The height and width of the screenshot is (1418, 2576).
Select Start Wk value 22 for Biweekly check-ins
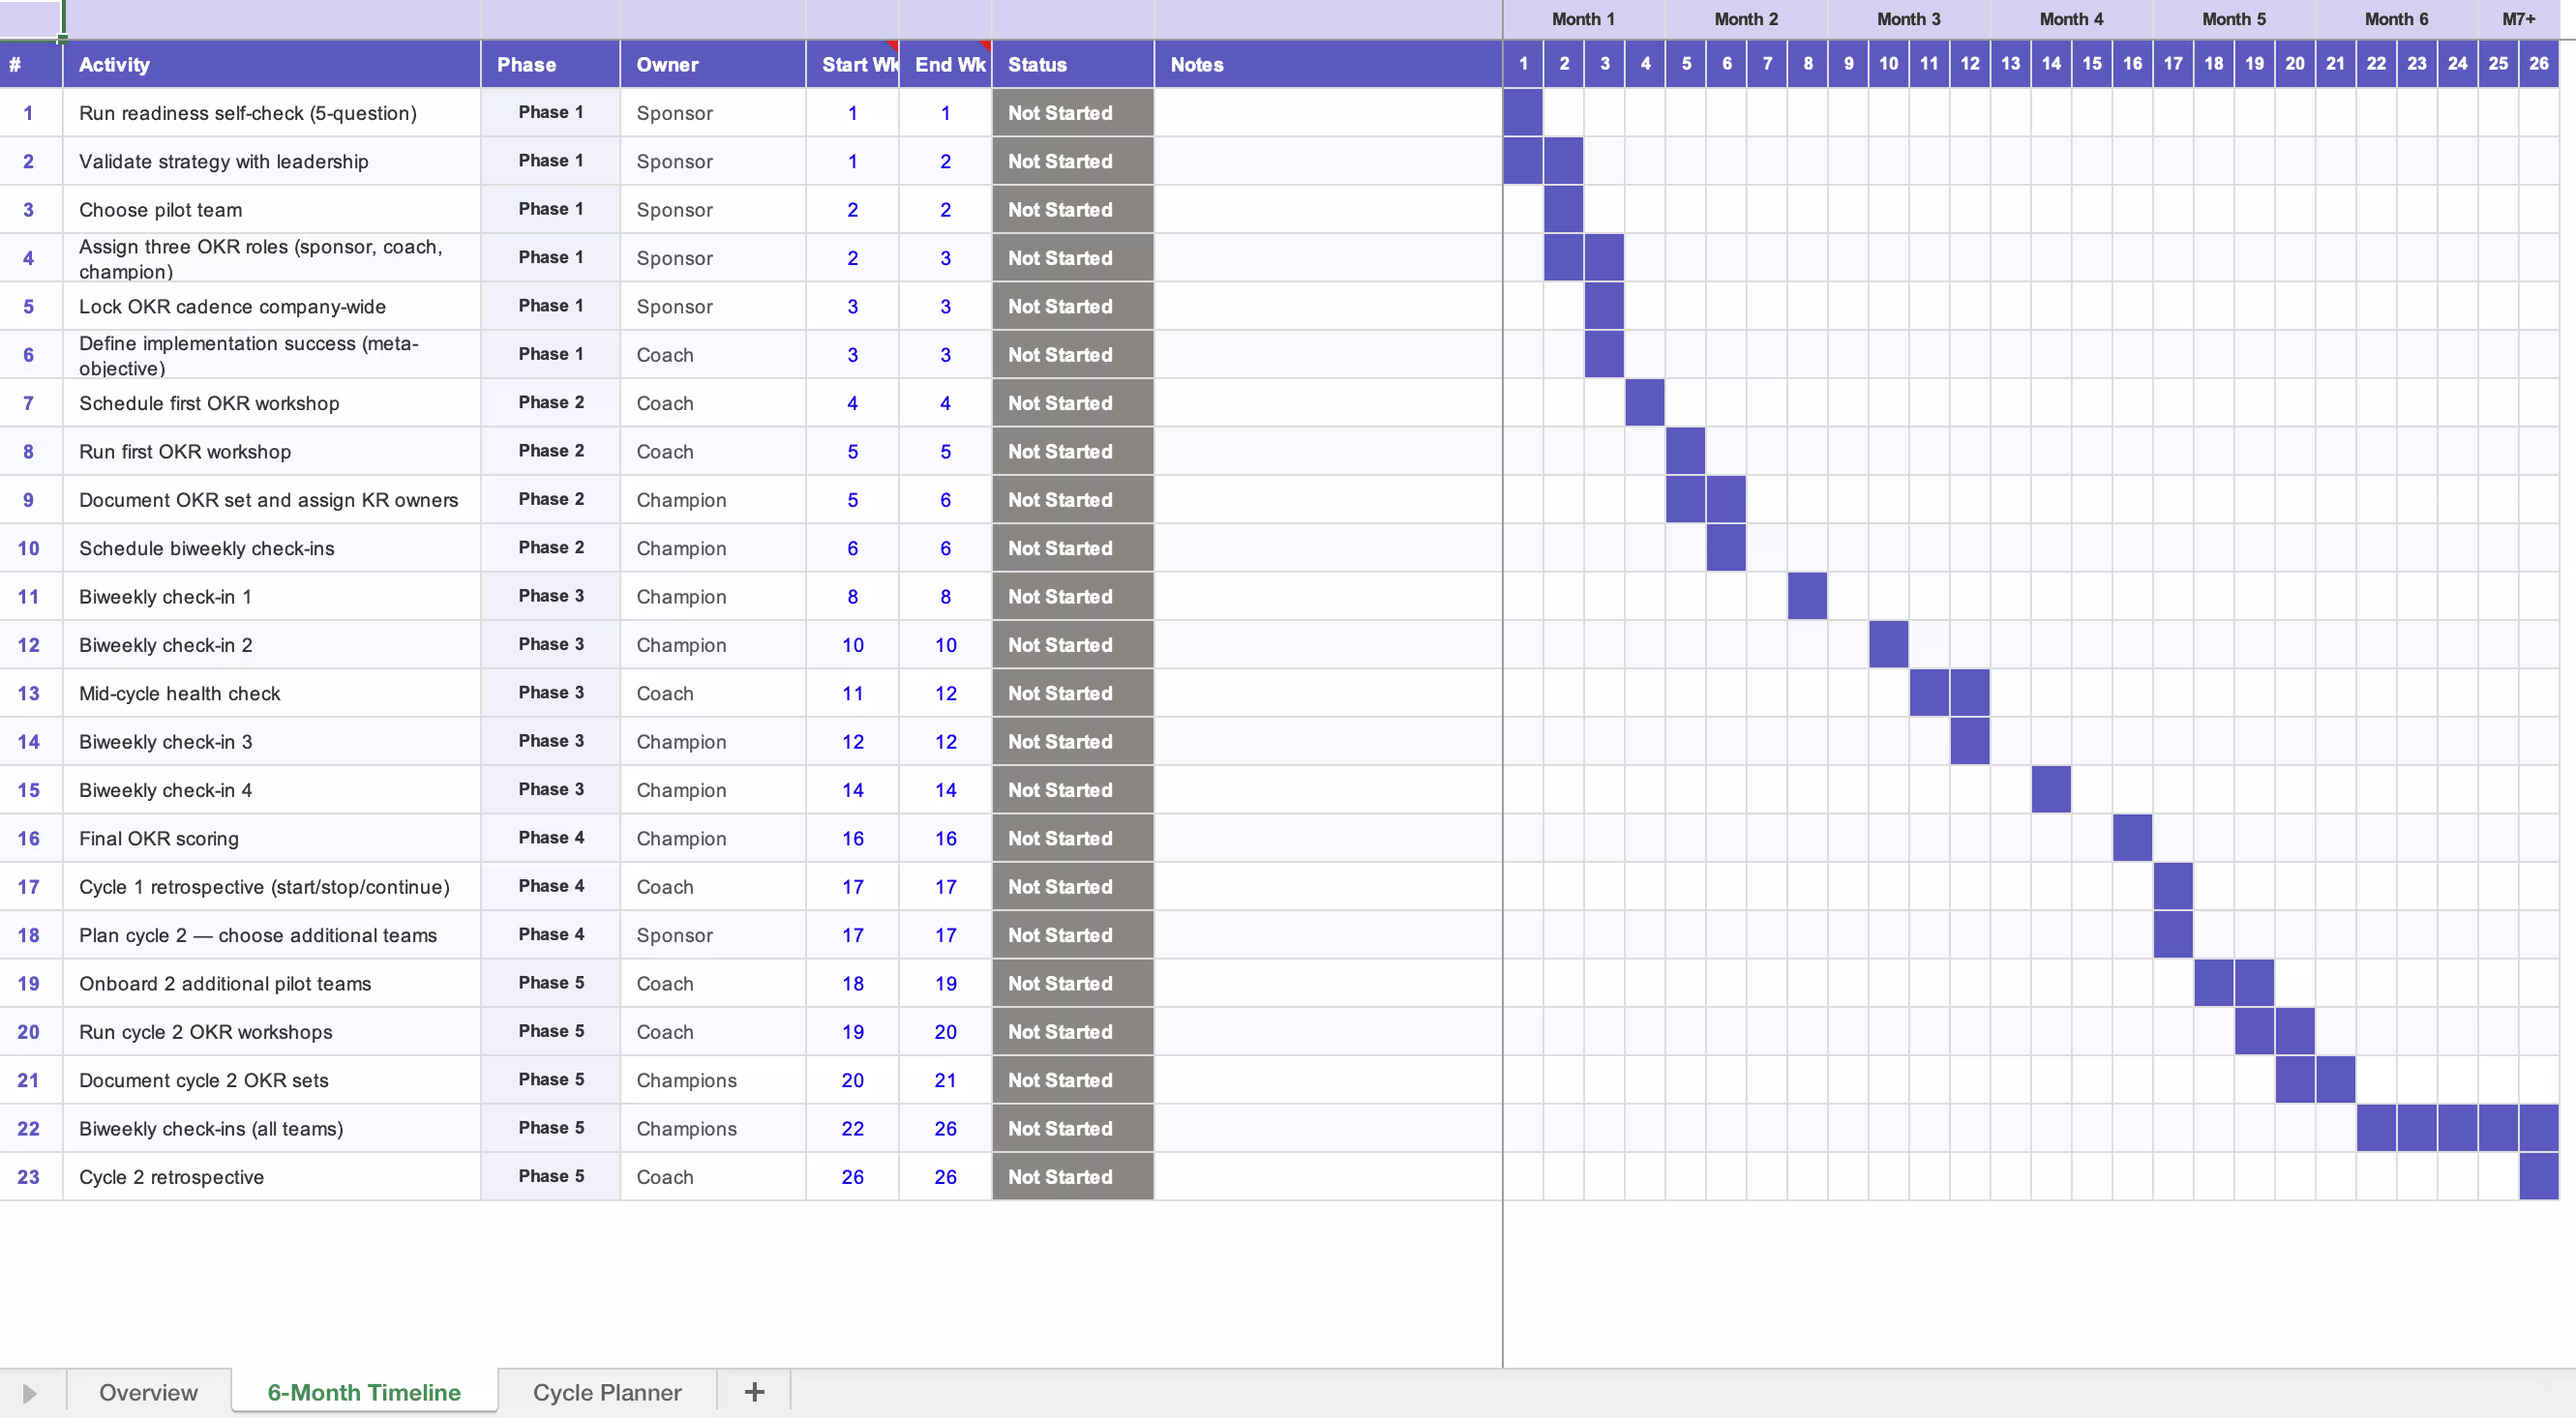[853, 1129]
